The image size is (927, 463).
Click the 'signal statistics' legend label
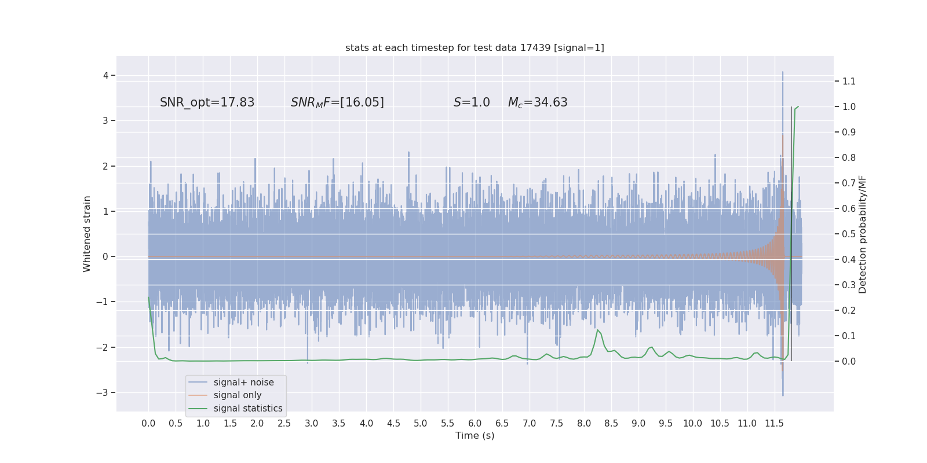coord(248,409)
